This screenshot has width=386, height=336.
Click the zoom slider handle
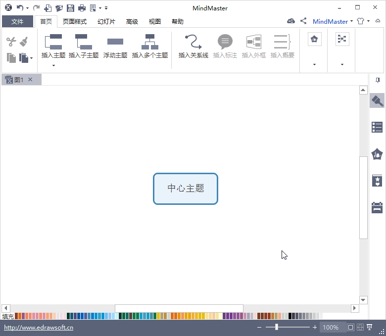click(277, 327)
